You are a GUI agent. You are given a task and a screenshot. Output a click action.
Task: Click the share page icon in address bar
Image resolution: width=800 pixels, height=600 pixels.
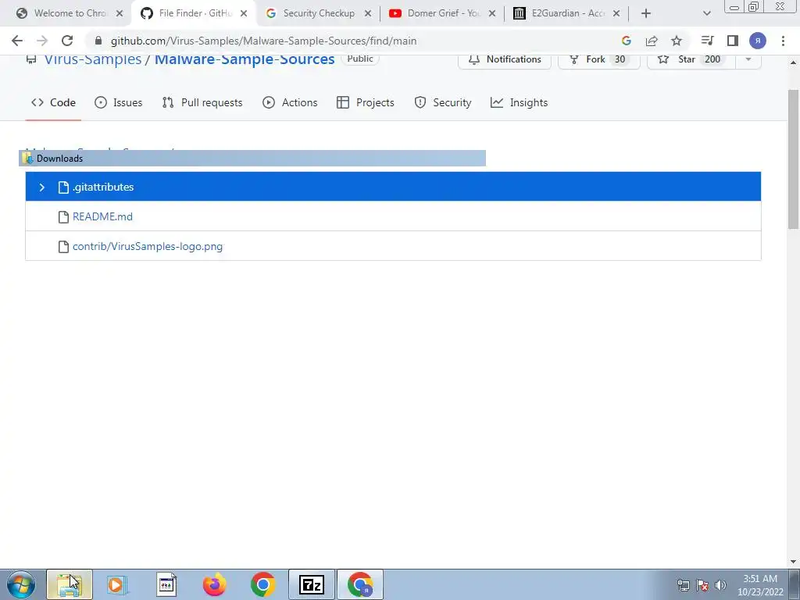coord(652,41)
